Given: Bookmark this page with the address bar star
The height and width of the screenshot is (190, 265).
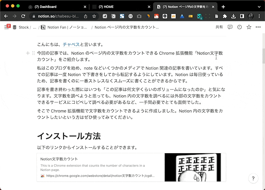Looking at the screenshot, I should click(x=94, y=16).
